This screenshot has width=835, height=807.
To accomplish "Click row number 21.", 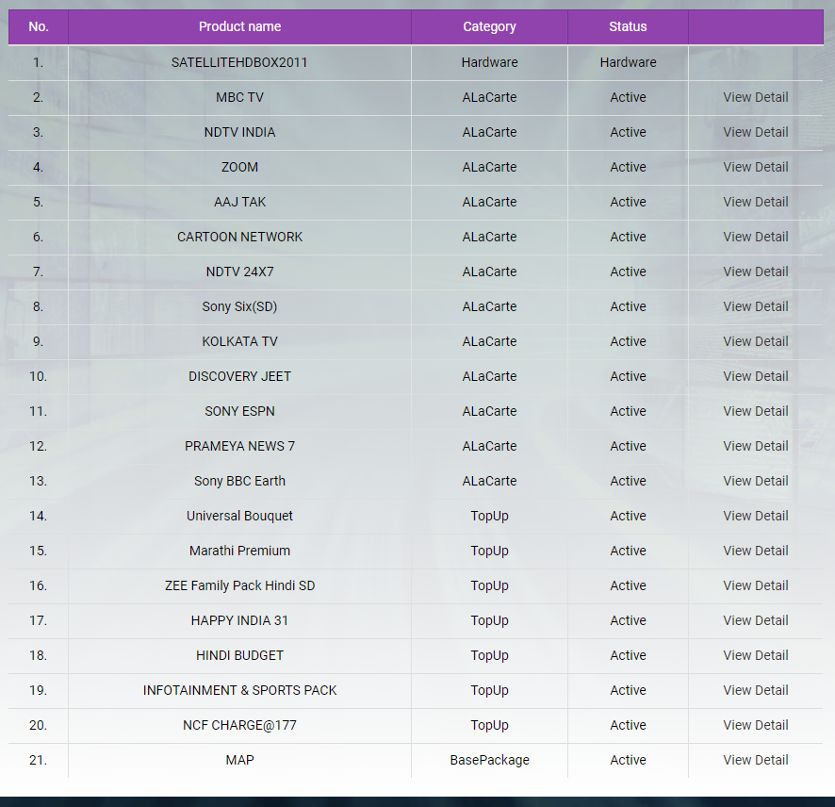I will pyautogui.click(x=38, y=760).
